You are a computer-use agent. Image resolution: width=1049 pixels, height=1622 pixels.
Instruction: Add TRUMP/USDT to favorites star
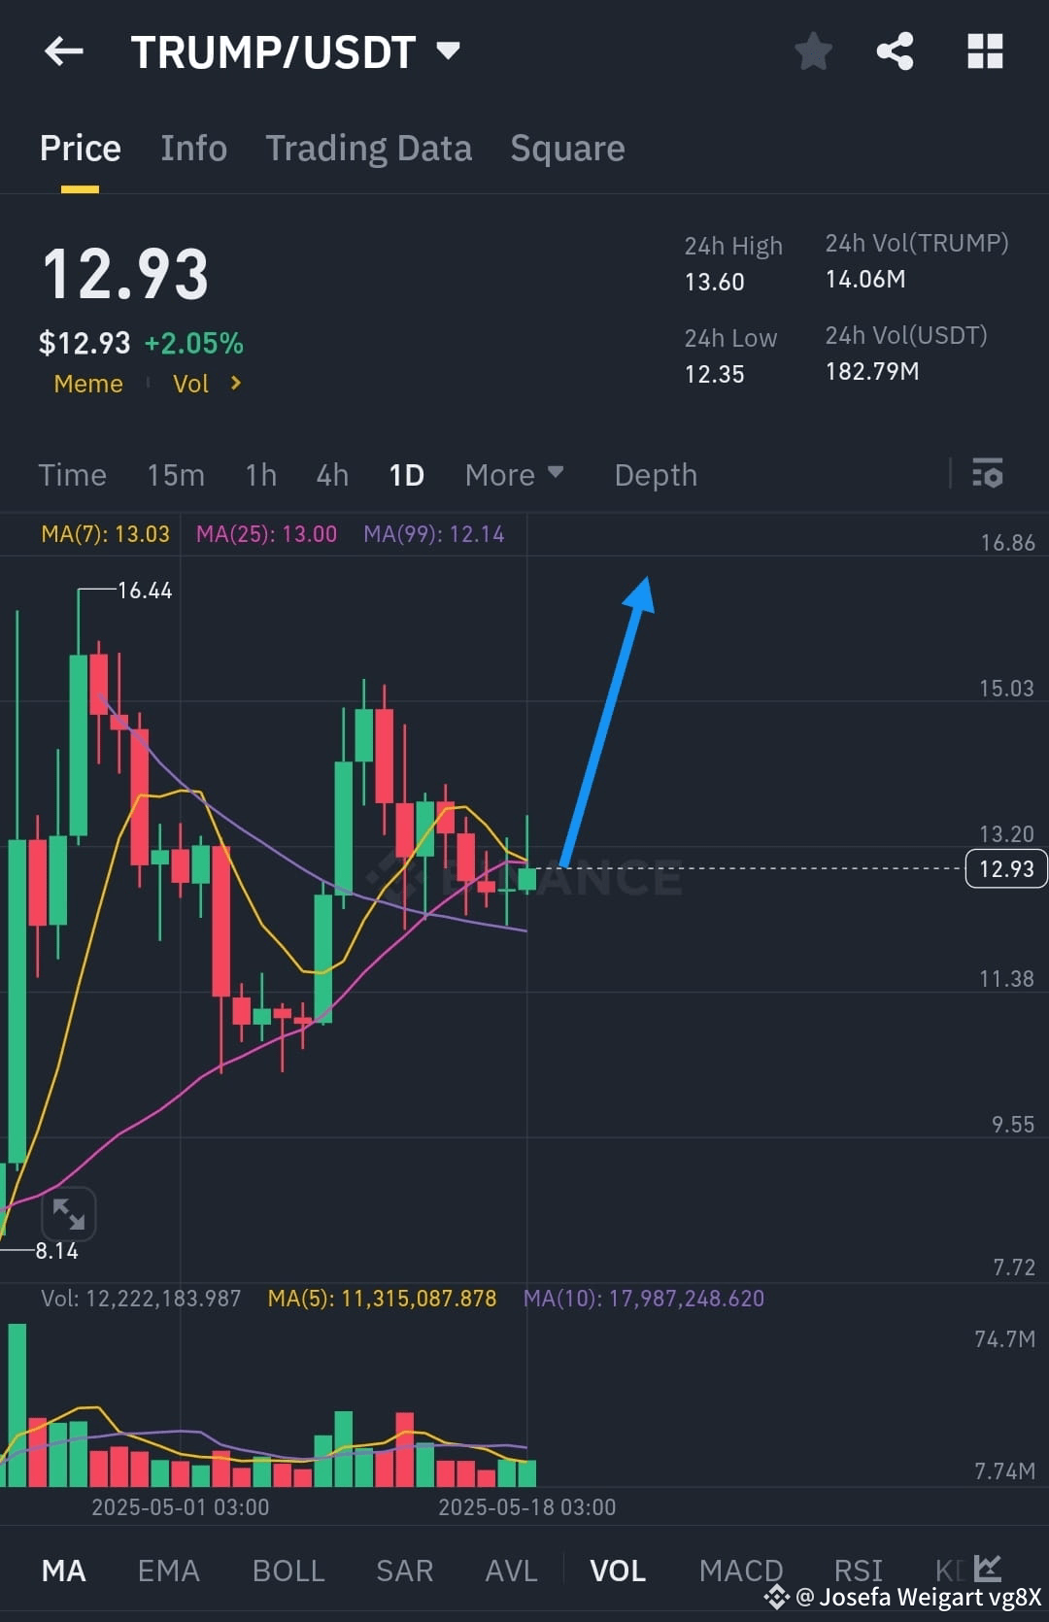click(813, 51)
